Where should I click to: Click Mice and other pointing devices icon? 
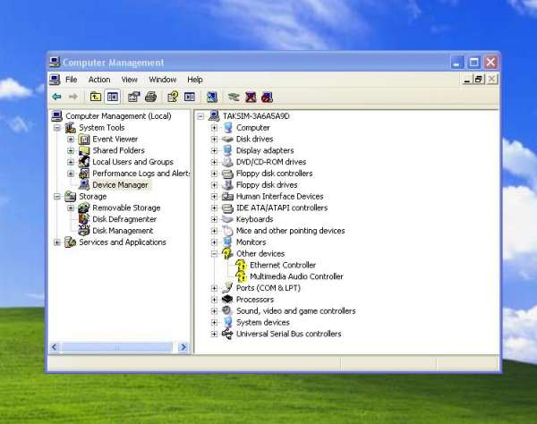click(227, 231)
